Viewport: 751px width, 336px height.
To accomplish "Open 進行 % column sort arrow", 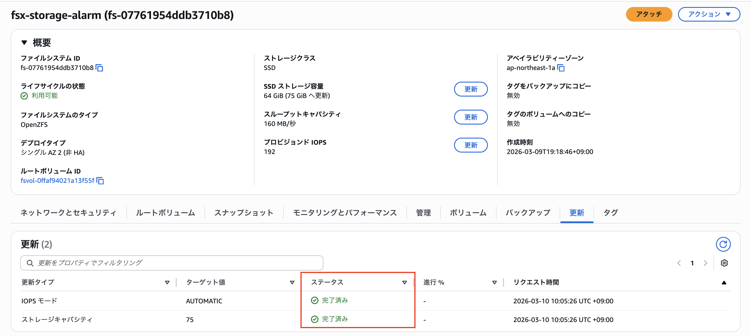I will (x=494, y=282).
